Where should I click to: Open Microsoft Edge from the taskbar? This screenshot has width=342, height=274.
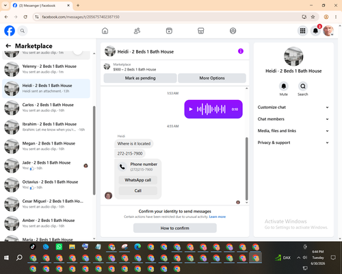coord(137,247)
